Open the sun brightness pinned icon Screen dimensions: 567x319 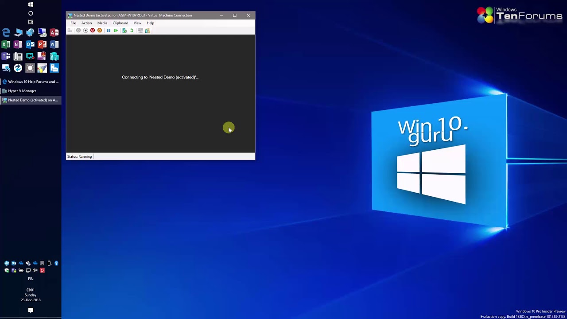pos(30,68)
